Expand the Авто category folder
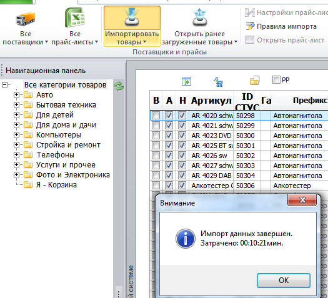The image size is (328, 298). coord(16,95)
